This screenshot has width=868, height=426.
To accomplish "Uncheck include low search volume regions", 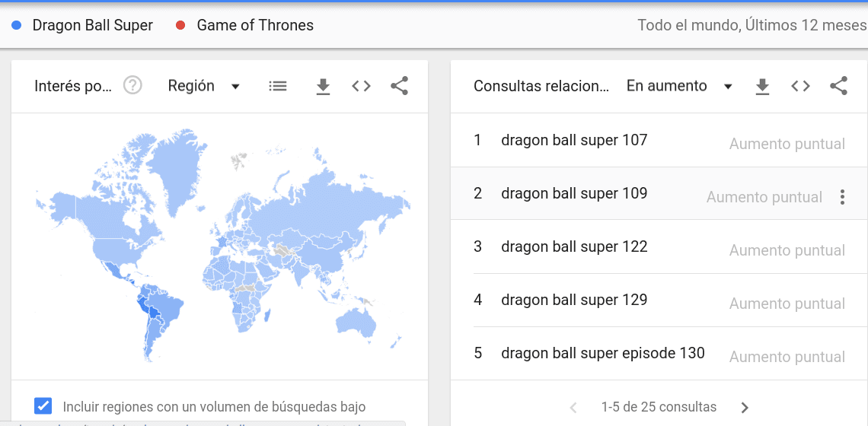I will (x=43, y=406).
